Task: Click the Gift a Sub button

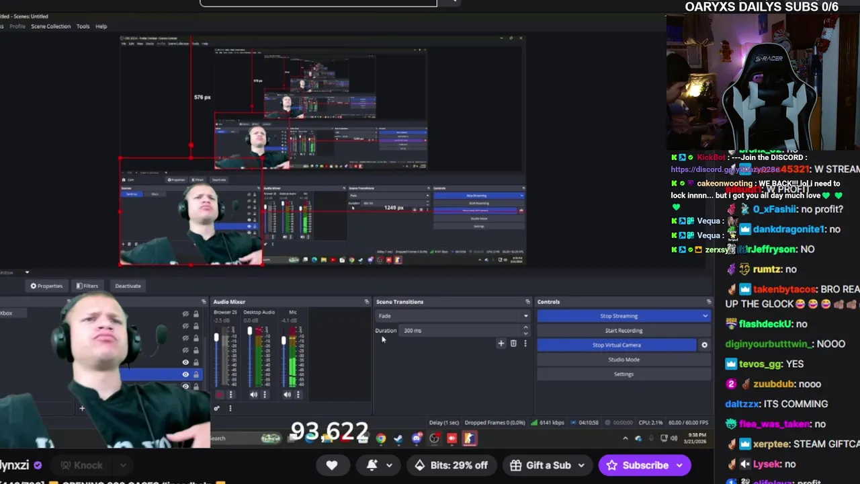Action: [x=540, y=465]
